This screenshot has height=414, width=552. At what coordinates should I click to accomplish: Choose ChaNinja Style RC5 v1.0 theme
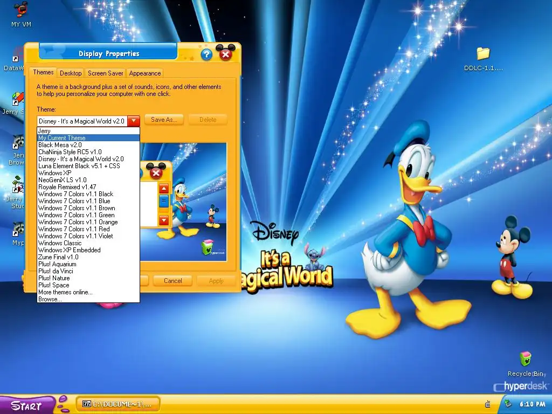click(x=88, y=152)
